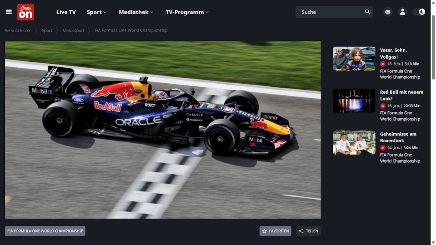
Task: Open the hamburger main menu
Action: tap(9, 12)
